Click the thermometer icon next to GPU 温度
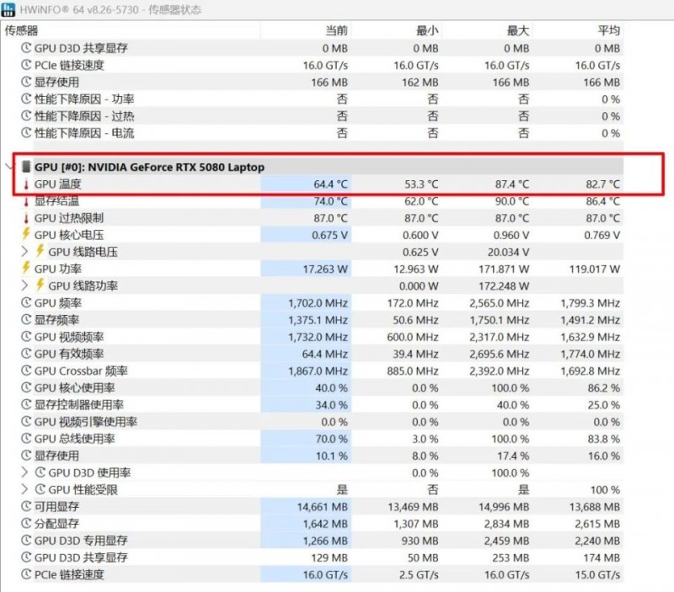The height and width of the screenshot is (592, 674). tap(26, 184)
